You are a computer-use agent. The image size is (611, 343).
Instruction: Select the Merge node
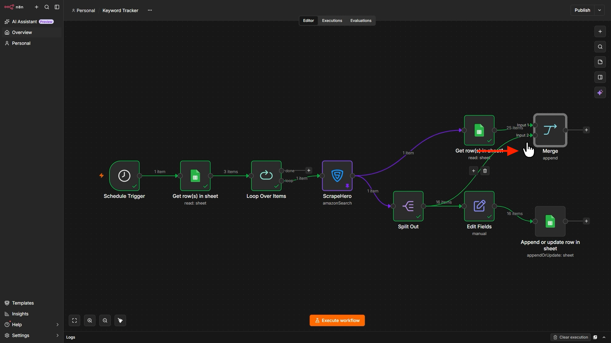[x=550, y=130]
